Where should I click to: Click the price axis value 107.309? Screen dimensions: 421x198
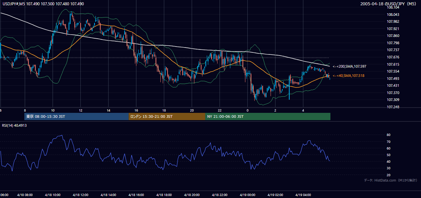pyautogui.click(x=393, y=100)
